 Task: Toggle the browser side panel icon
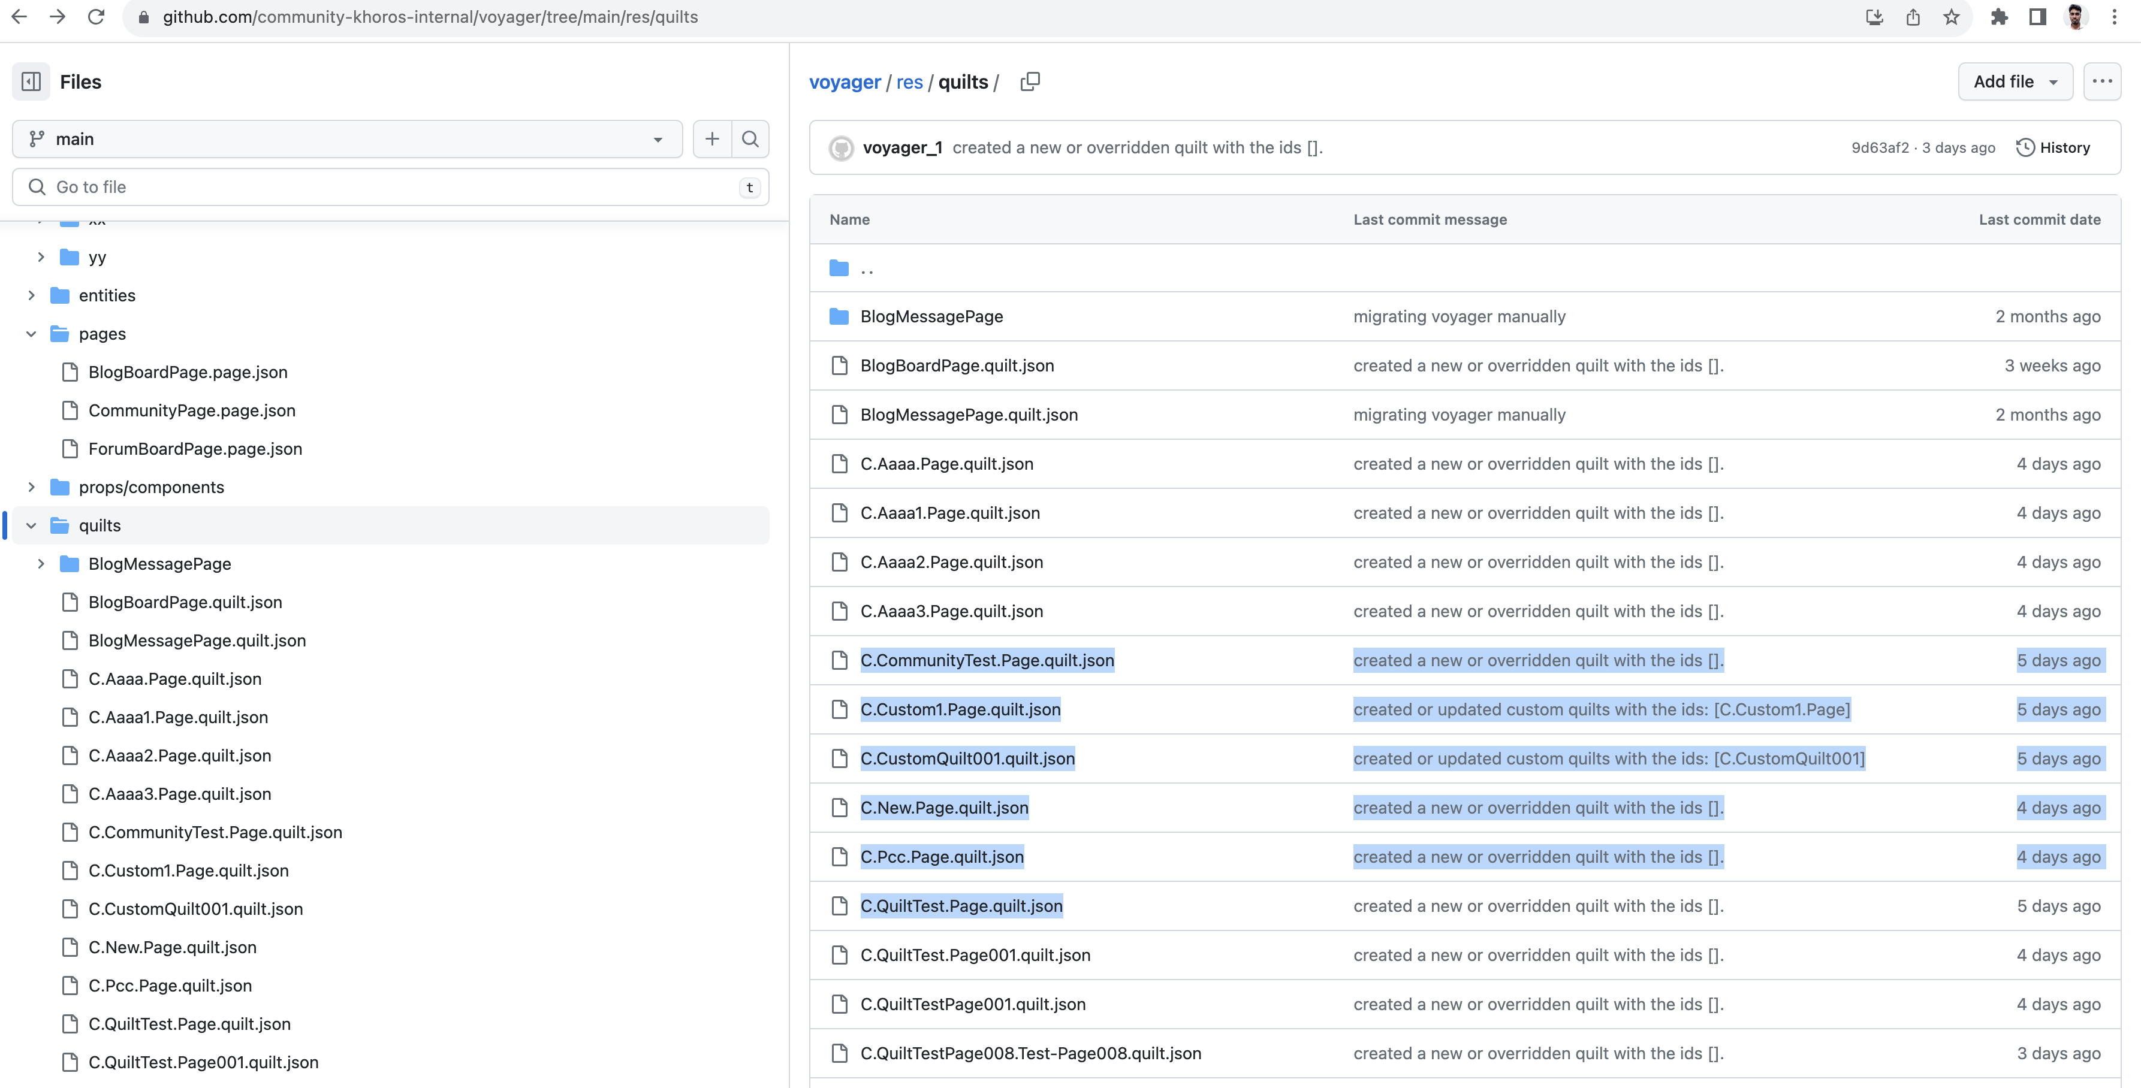[2037, 17]
